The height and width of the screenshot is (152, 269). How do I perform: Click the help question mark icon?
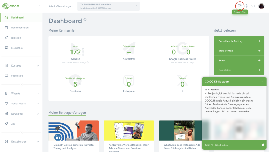click(246, 6)
